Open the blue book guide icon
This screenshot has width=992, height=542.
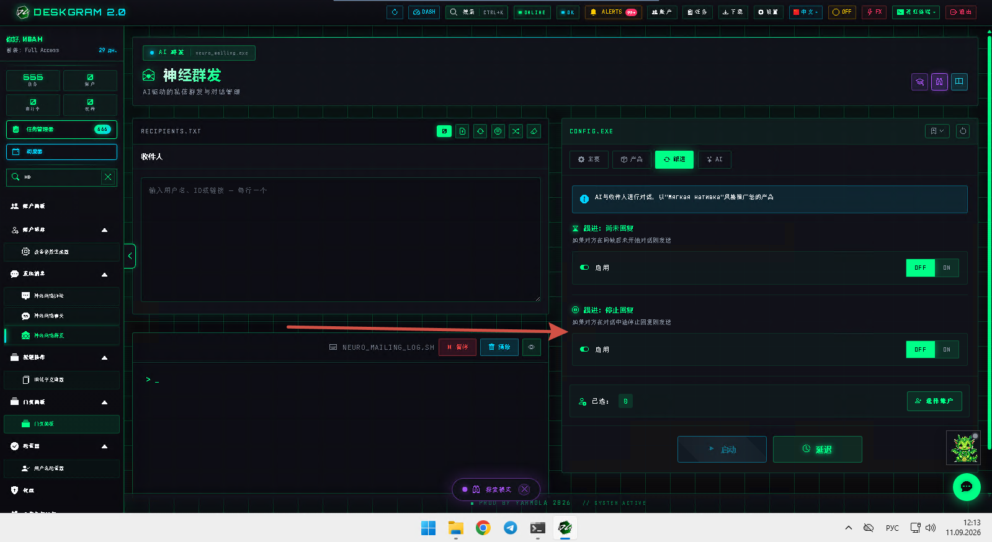959,82
